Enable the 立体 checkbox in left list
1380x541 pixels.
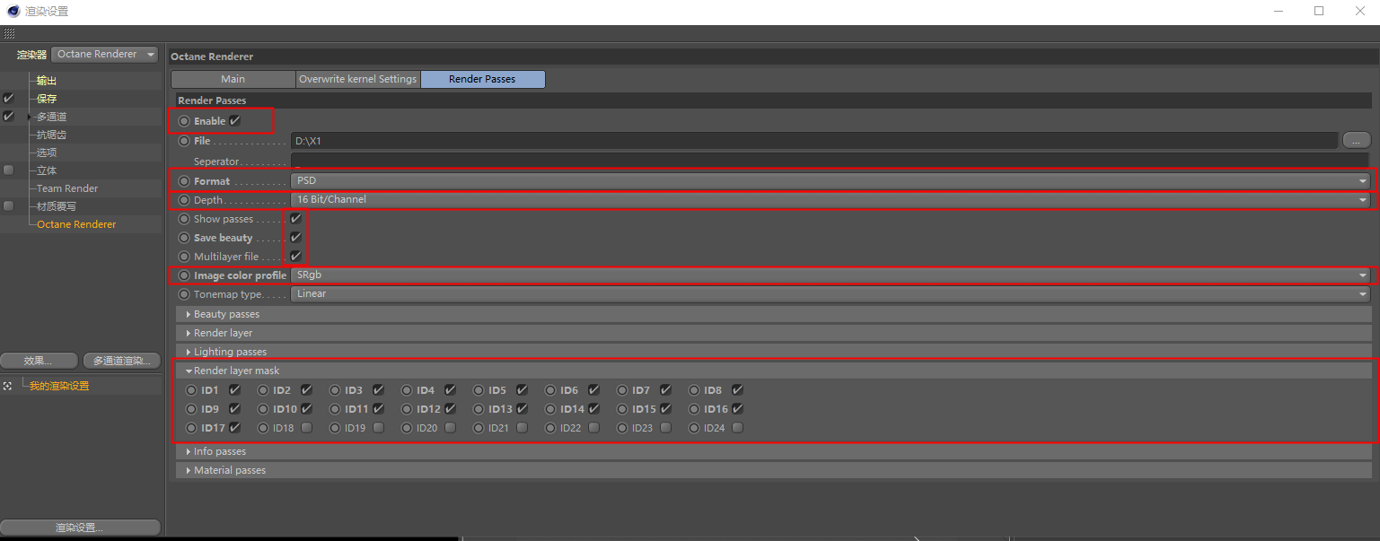tap(9, 170)
